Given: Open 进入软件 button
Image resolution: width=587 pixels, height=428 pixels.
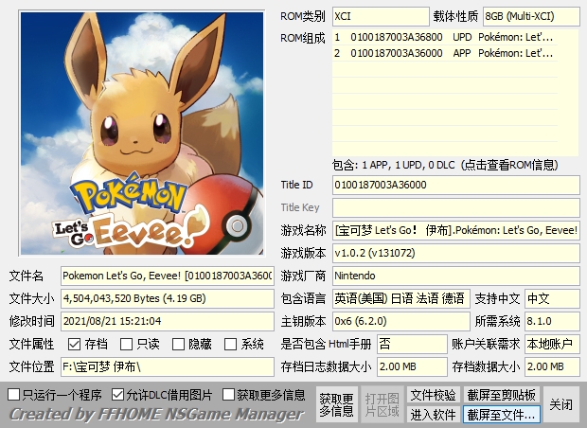Looking at the screenshot, I should pos(433,415).
